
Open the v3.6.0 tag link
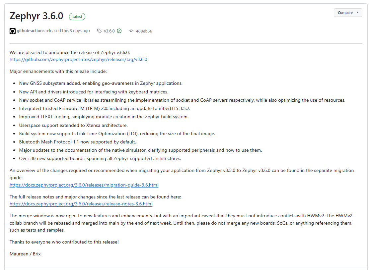pyautogui.click(x=109, y=31)
